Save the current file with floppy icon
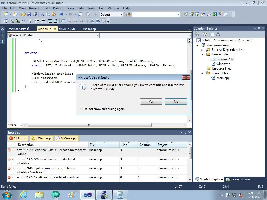This screenshot has width=267, height=200. coord(29,15)
